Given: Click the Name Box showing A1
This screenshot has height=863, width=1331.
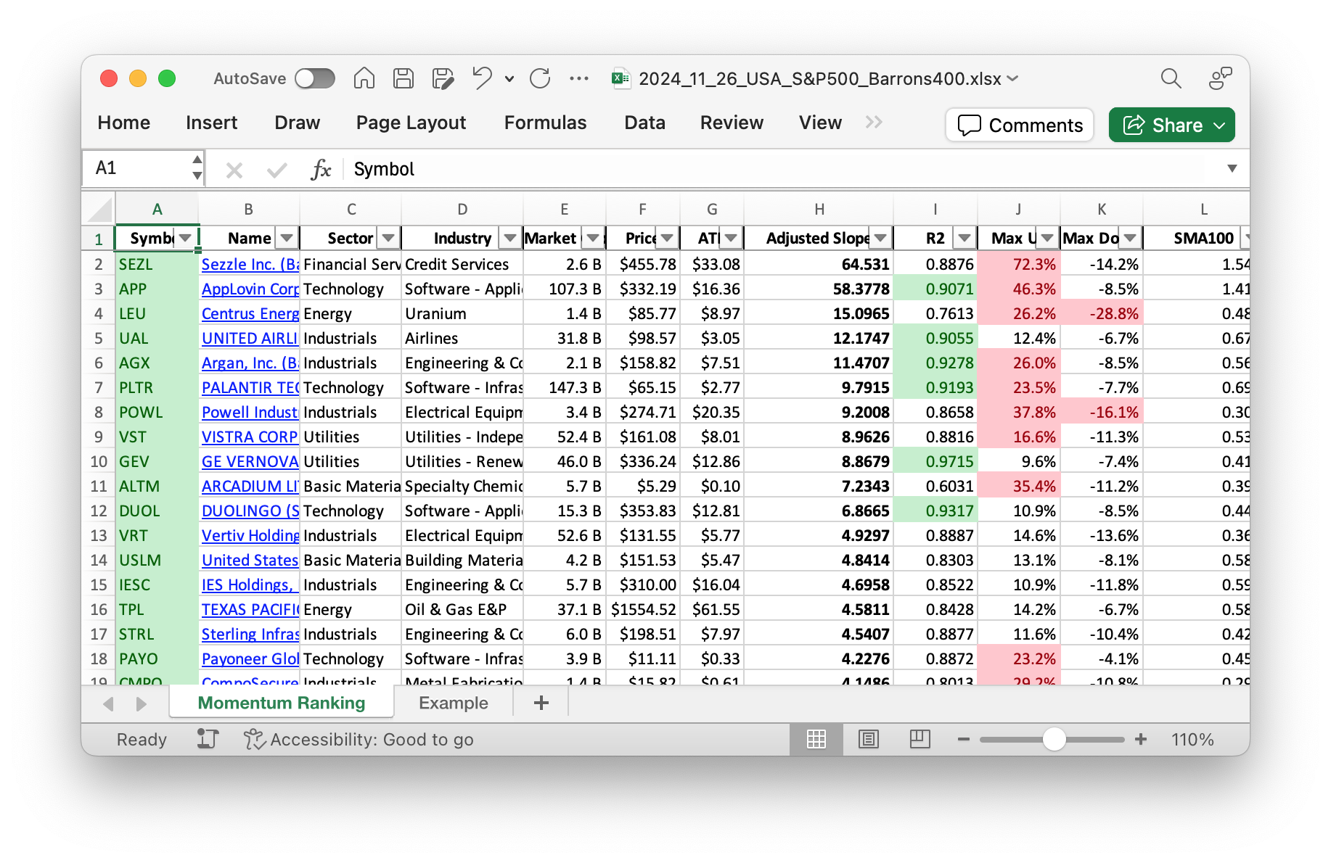Looking at the screenshot, I should [x=138, y=168].
